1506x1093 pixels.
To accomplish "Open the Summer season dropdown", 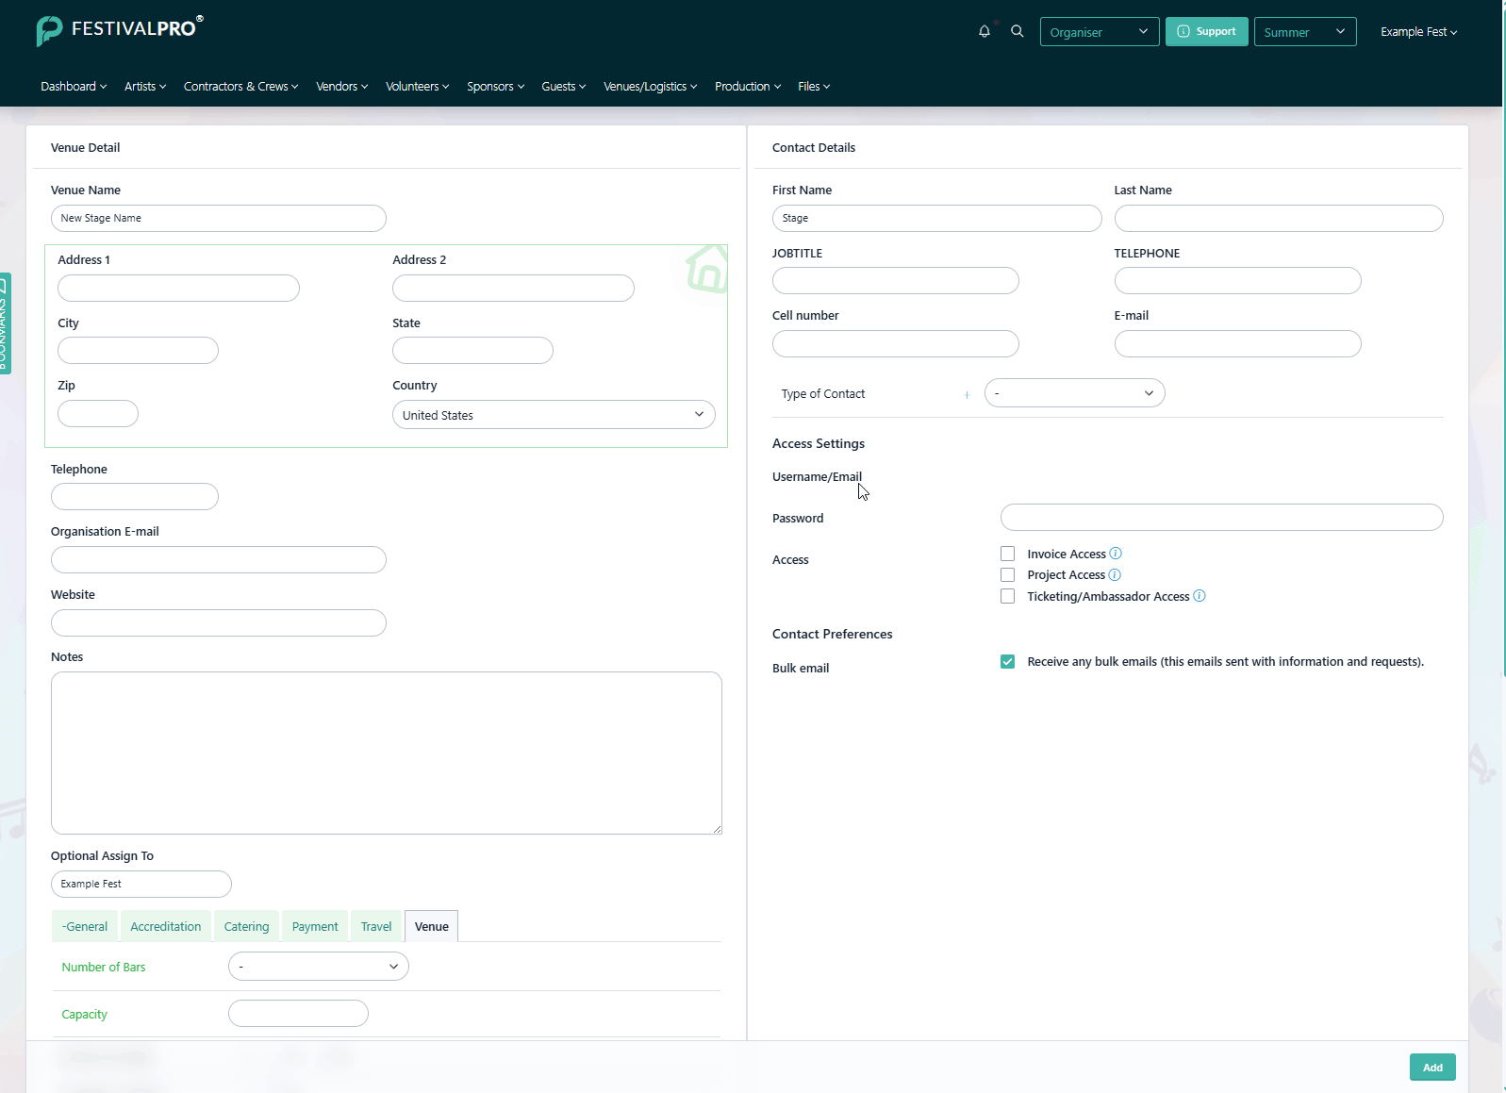I will tap(1305, 32).
